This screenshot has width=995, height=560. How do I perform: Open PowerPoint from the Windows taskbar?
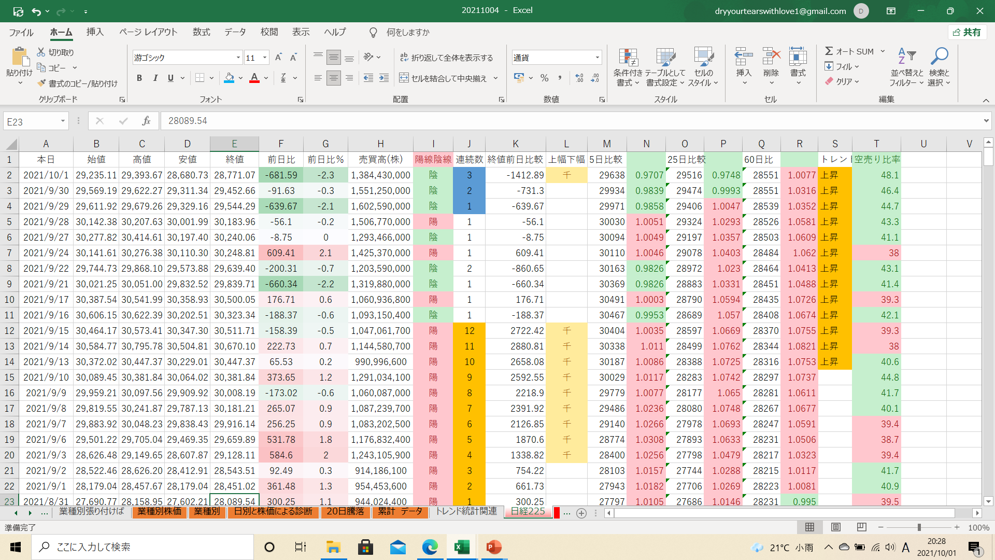(494, 547)
